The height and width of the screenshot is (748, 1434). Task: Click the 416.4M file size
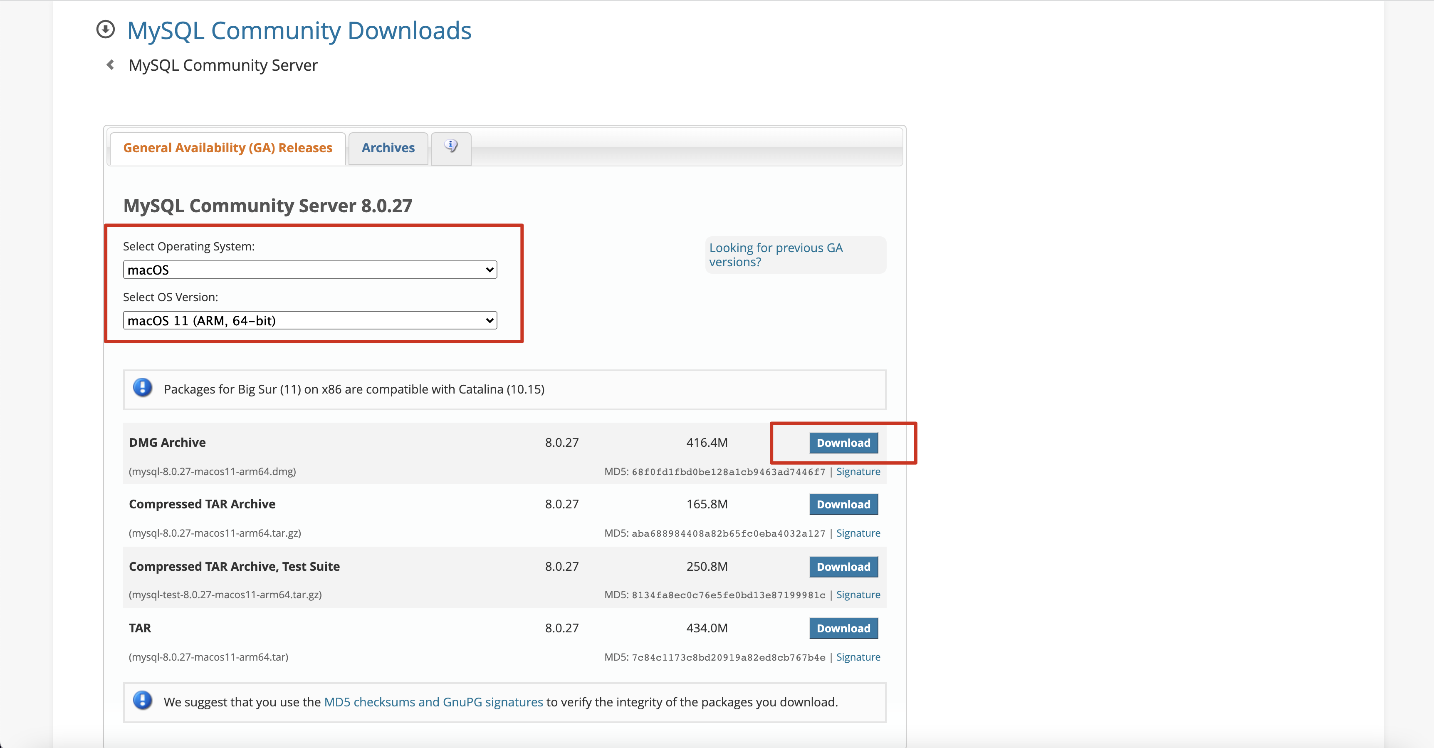click(x=707, y=443)
